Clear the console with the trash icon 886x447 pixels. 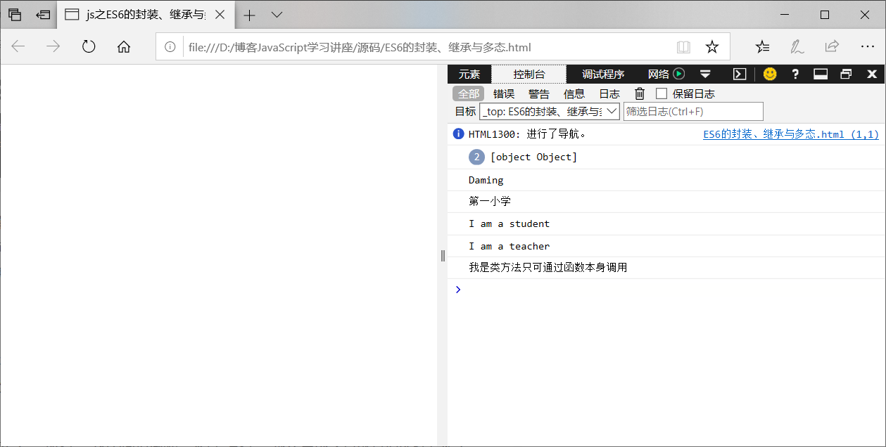(639, 93)
